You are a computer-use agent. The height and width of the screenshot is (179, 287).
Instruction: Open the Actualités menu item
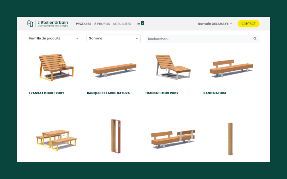click(122, 24)
